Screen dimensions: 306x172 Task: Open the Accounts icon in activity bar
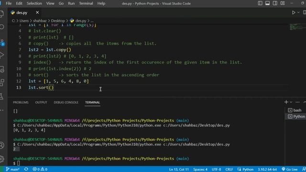click(2, 145)
